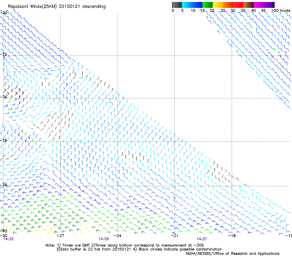The image size is (292, 256).
Task: Click the note line starting 'Note: 1) Times are GMT'
Action: [125, 245]
